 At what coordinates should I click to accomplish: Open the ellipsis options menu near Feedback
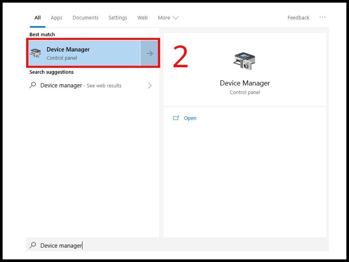click(322, 17)
